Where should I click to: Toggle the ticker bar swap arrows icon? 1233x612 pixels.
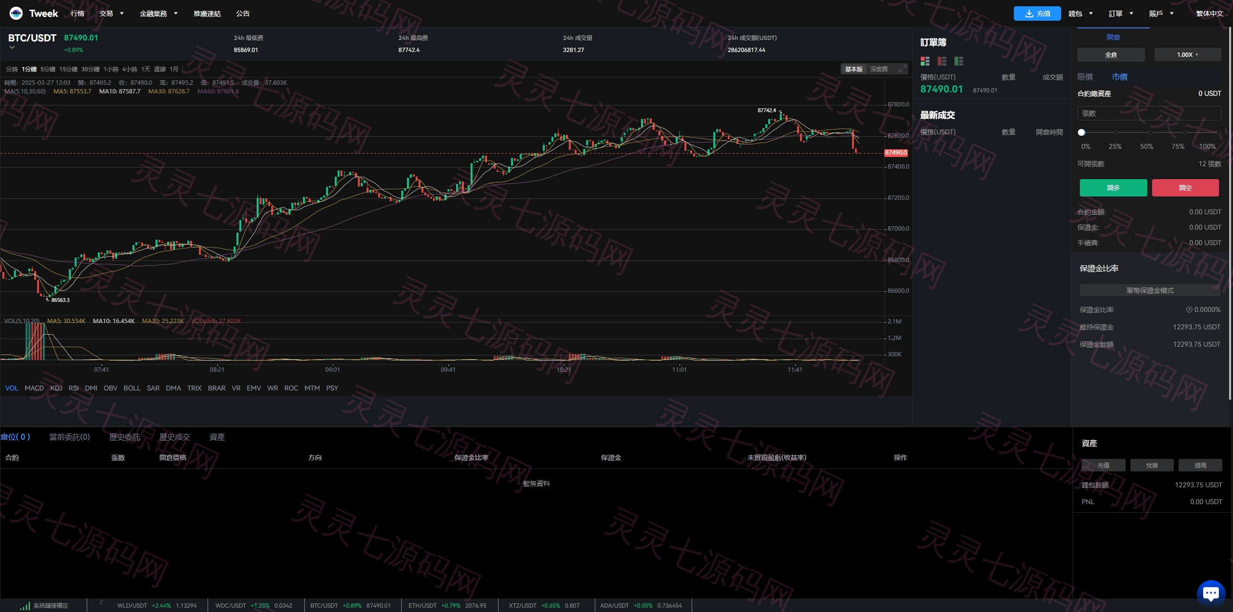pyautogui.click(x=101, y=602)
